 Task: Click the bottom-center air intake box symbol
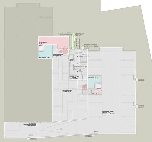point(93,135)
